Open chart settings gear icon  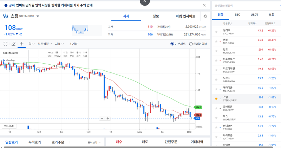[205, 16]
